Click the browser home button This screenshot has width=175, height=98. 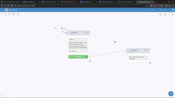point(12,6)
